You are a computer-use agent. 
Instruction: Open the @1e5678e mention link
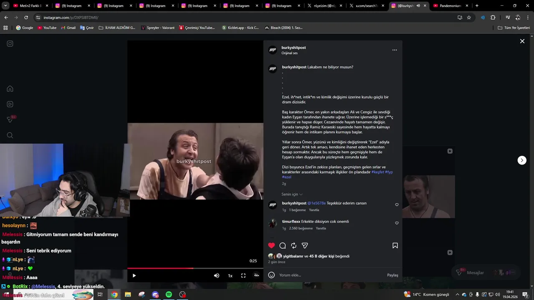tap(317, 203)
